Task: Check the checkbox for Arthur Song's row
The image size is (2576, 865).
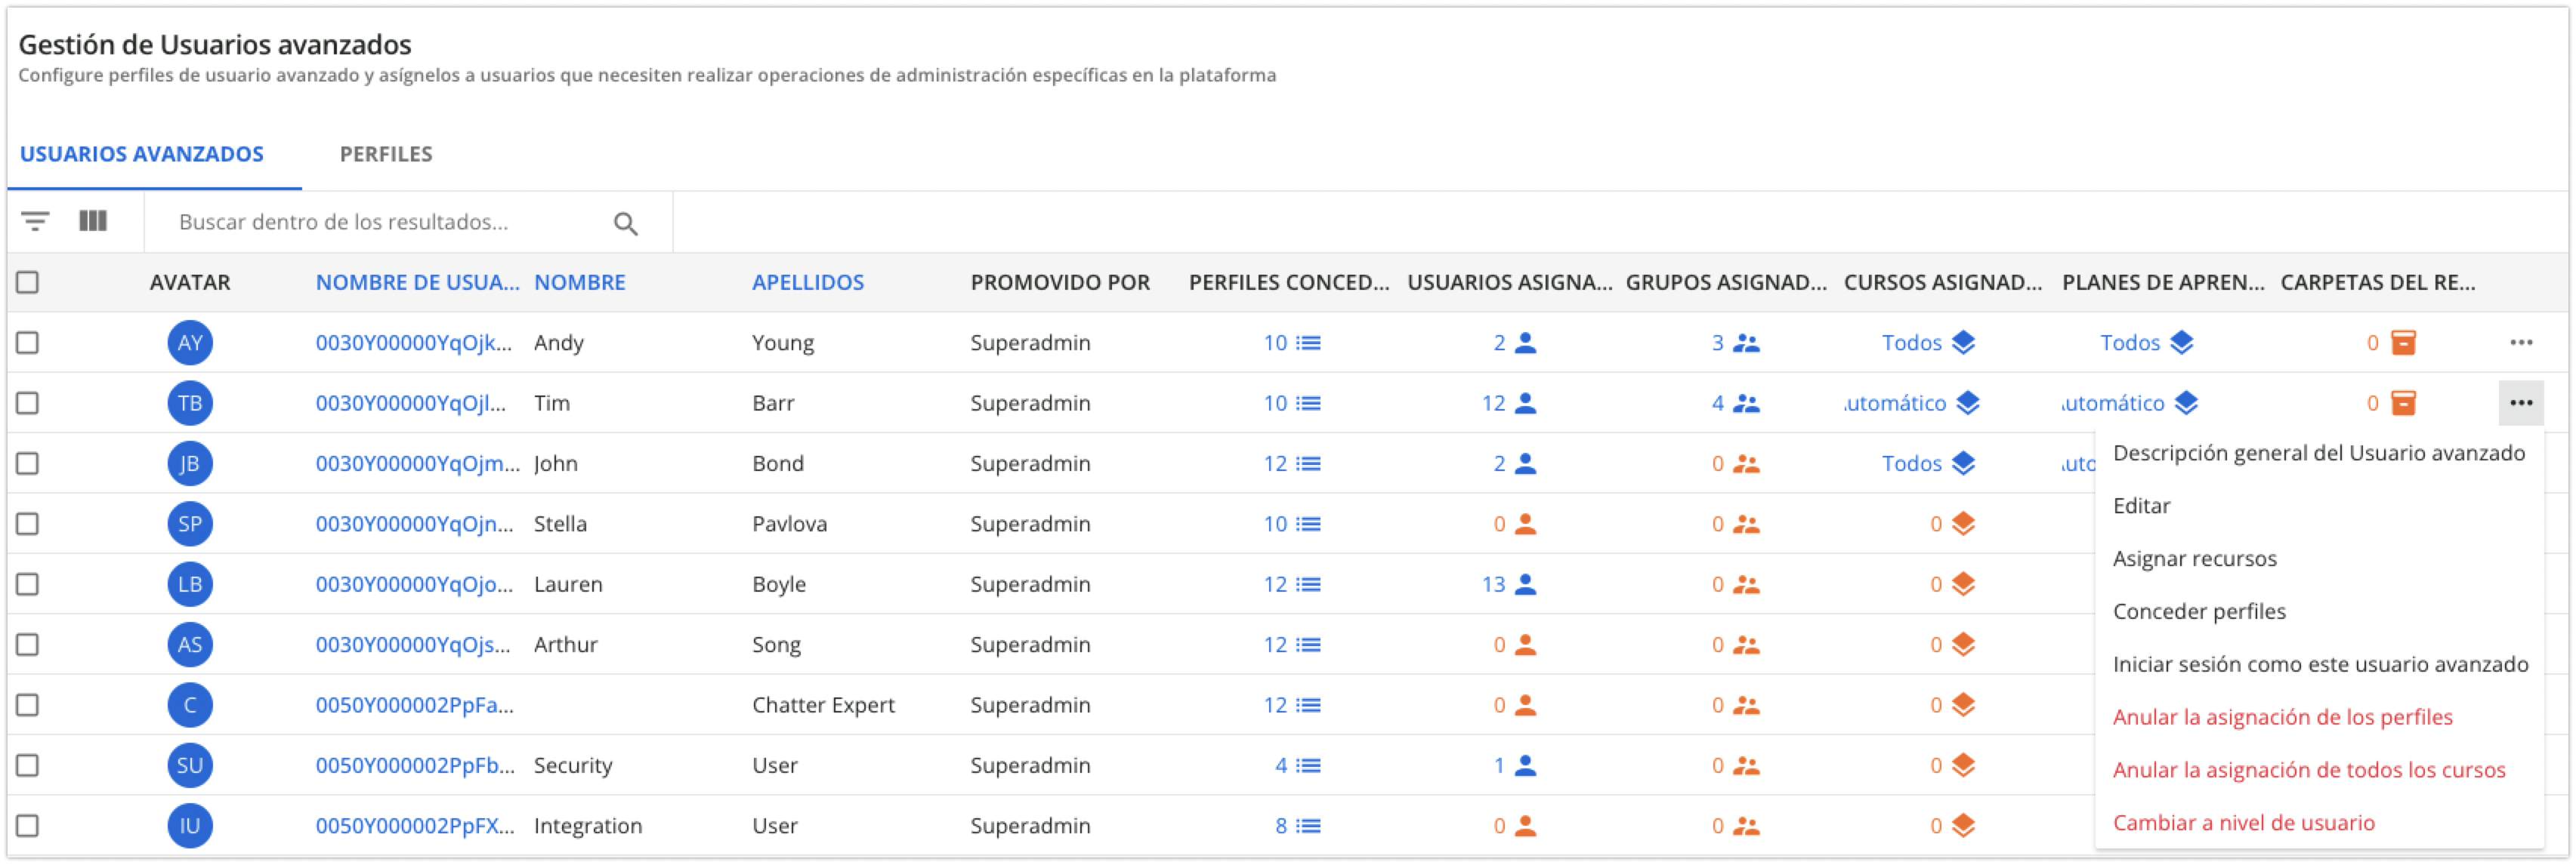Action: (29, 645)
